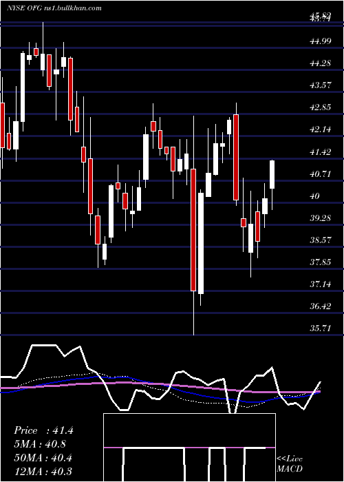Click the 5MA : 40.8 readout
Screen dimensions: 344x482
click(x=40, y=444)
